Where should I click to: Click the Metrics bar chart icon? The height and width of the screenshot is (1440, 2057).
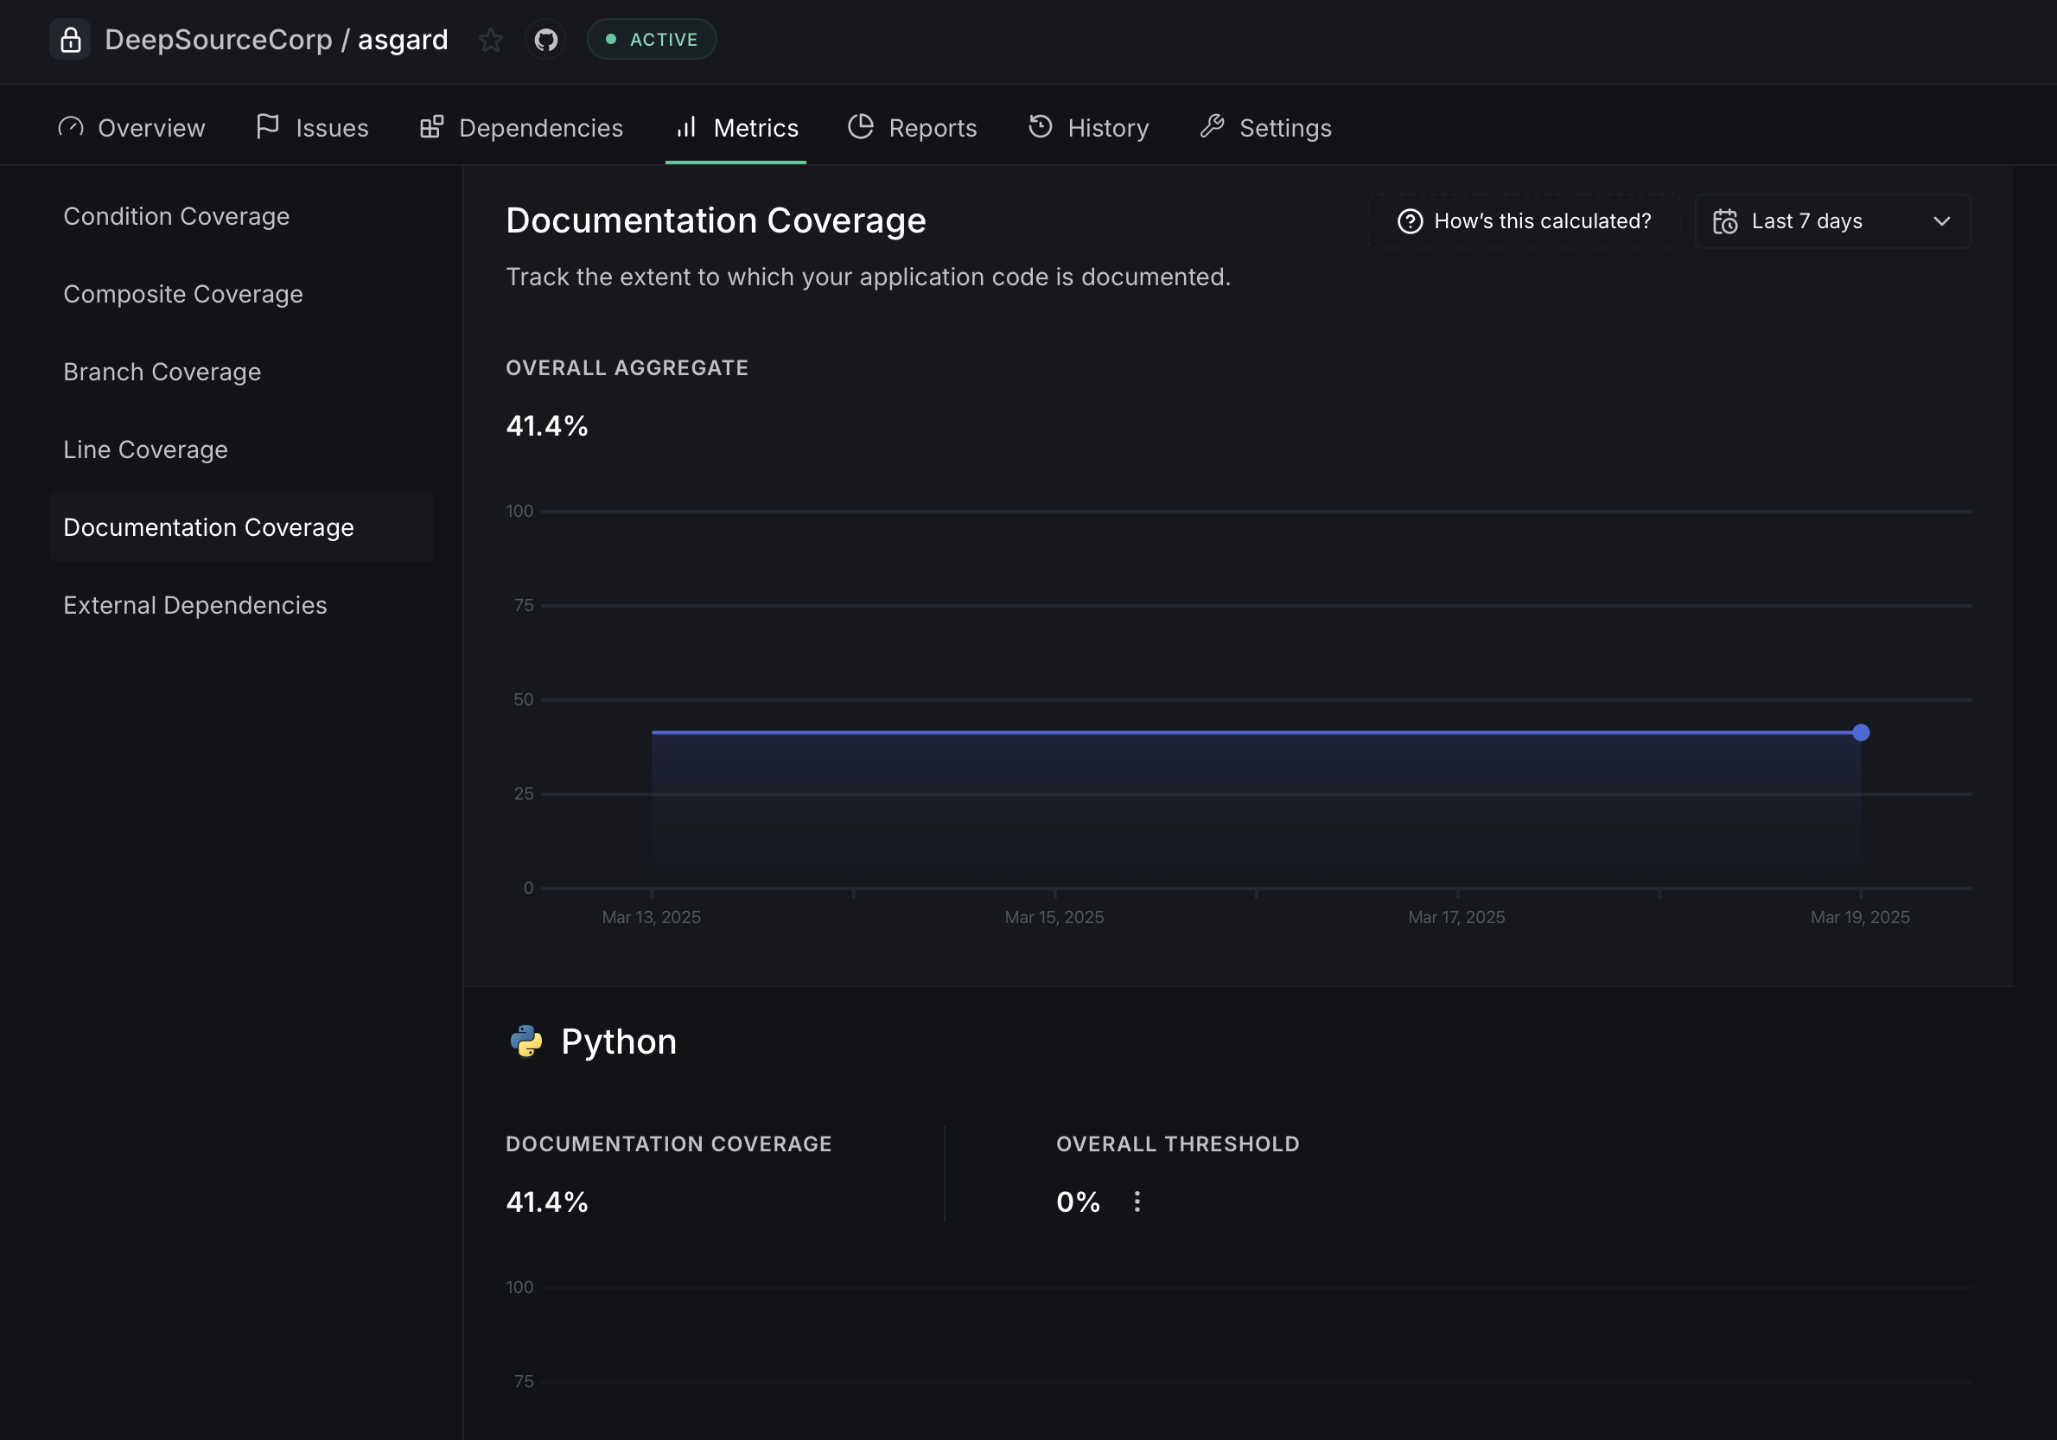pos(686,127)
